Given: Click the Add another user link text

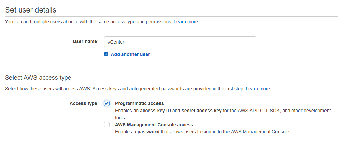Looking at the screenshot, I should pyautogui.click(x=130, y=54).
